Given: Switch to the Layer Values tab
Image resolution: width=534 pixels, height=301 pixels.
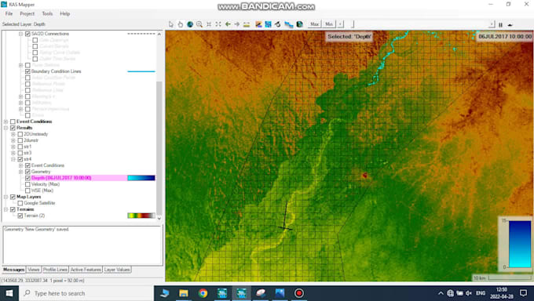Looking at the screenshot, I should point(117,270).
